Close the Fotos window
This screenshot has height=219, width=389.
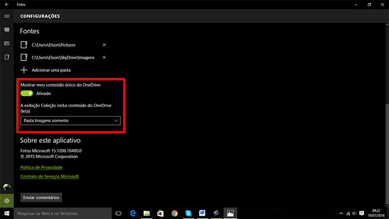382,4
